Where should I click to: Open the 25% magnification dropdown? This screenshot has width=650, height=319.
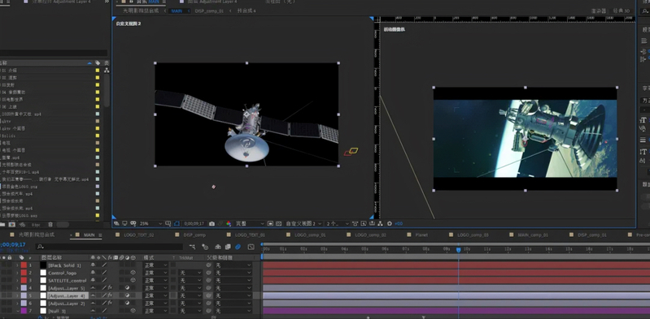(x=151, y=223)
